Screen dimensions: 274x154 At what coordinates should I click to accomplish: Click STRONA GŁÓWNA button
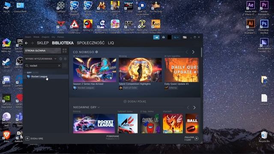(42, 50)
